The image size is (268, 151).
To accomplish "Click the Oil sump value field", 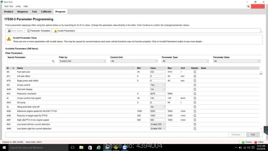I will tap(158, 102).
